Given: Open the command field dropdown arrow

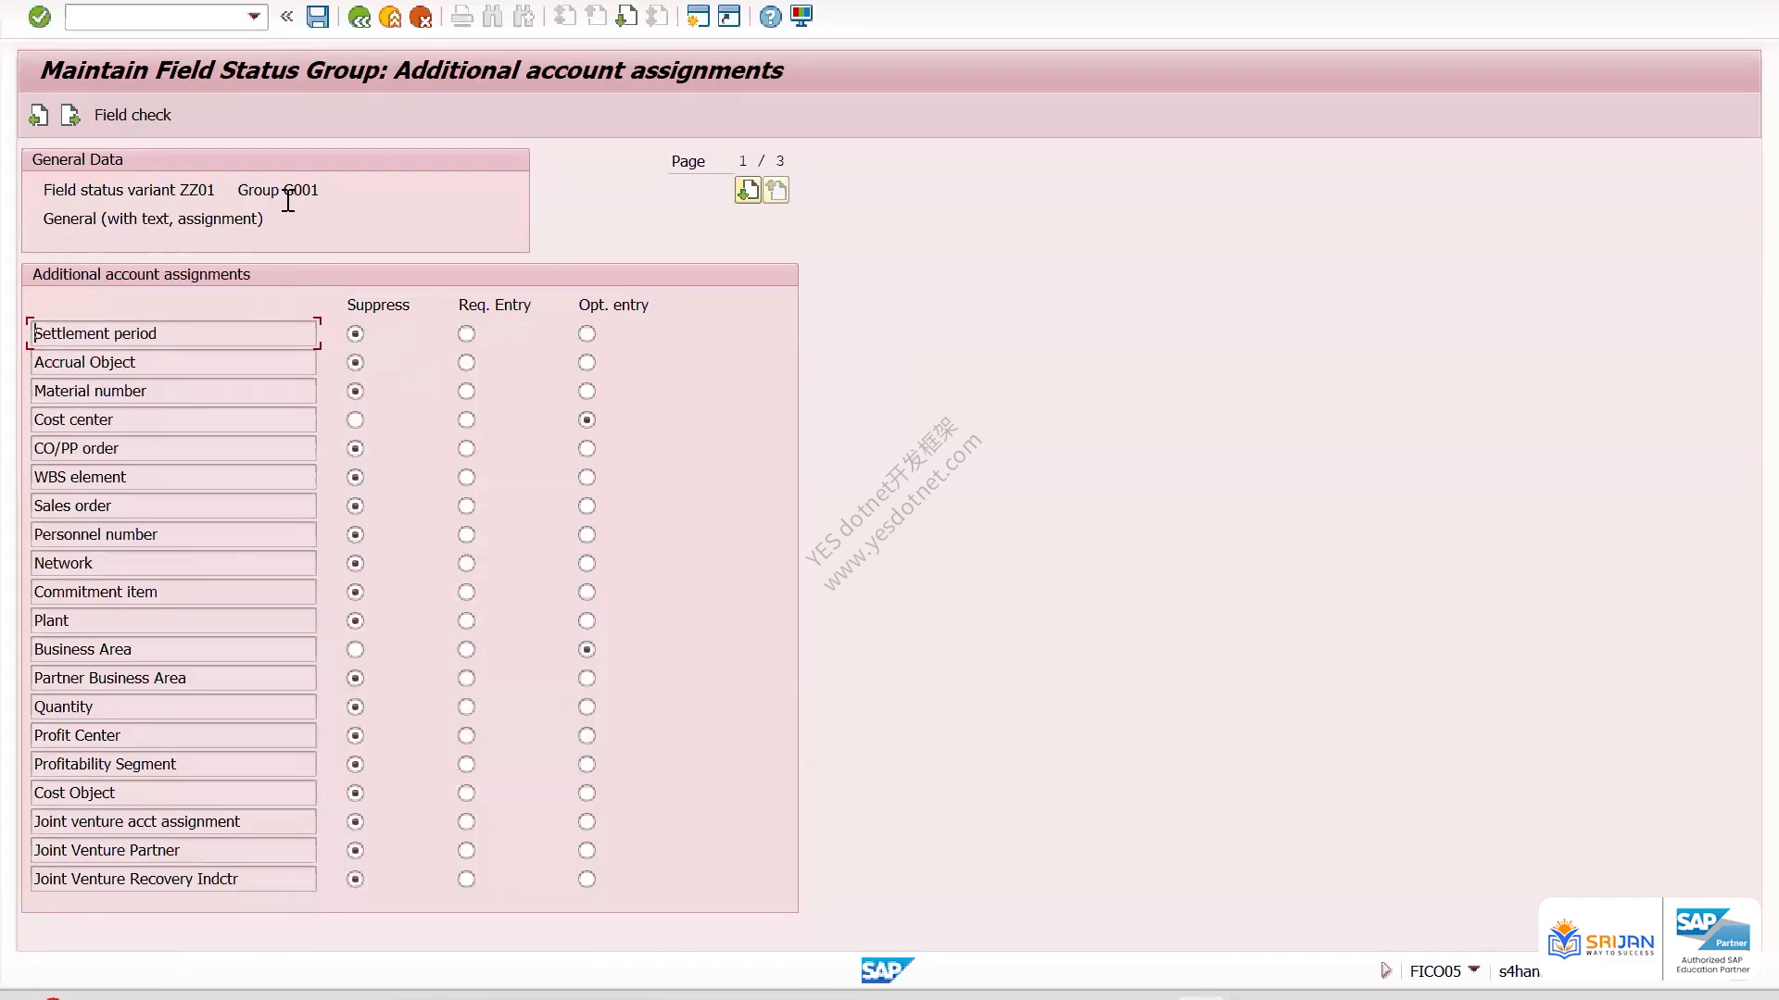Looking at the screenshot, I should (254, 16).
